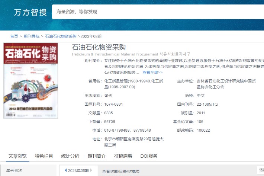Go to 首页 breadcrumb link
The image size is (264, 176).
point(14,36)
